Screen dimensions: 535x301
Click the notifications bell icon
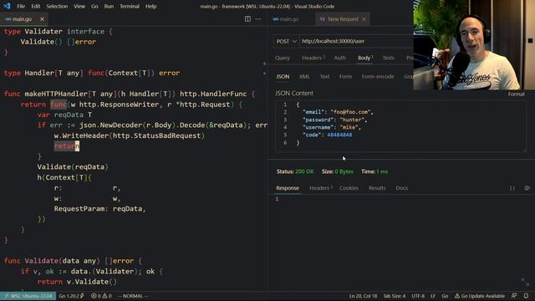(x=526, y=296)
